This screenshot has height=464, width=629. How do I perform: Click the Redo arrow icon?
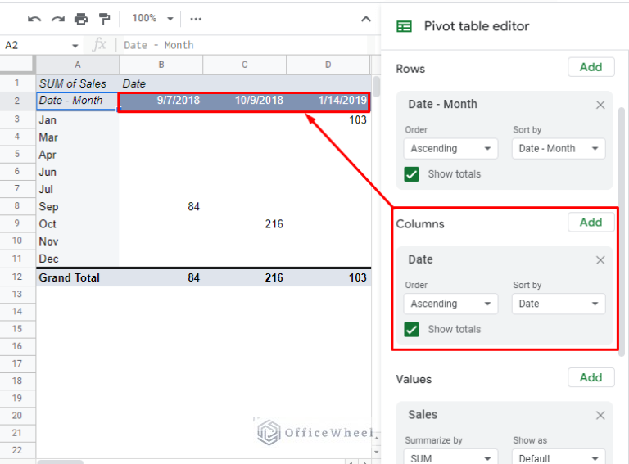point(57,18)
